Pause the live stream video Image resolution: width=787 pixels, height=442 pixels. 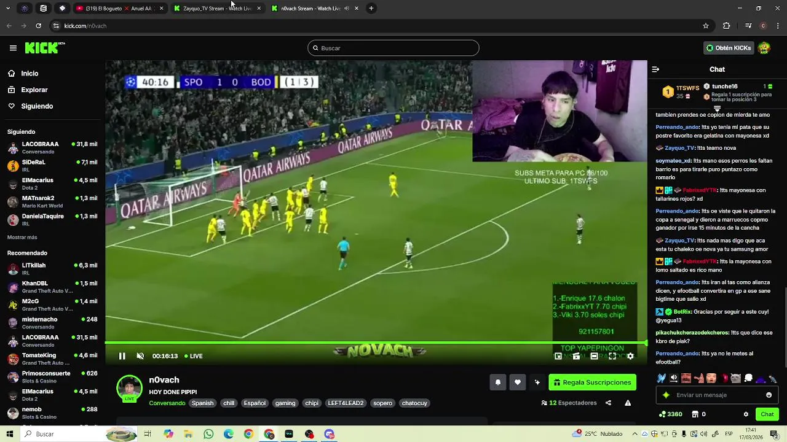pyautogui.click(x=122, y=356)
